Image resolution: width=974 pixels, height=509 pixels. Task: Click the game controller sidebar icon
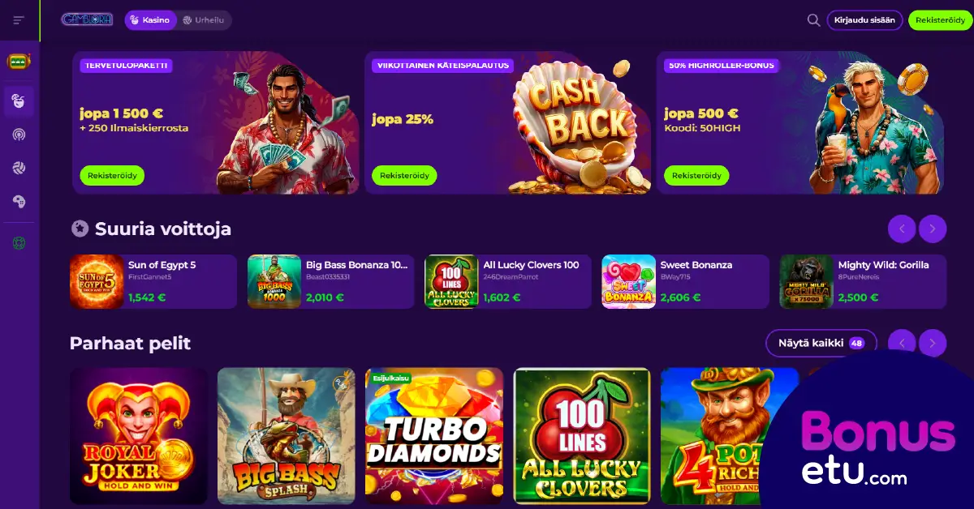coord(19,201)
